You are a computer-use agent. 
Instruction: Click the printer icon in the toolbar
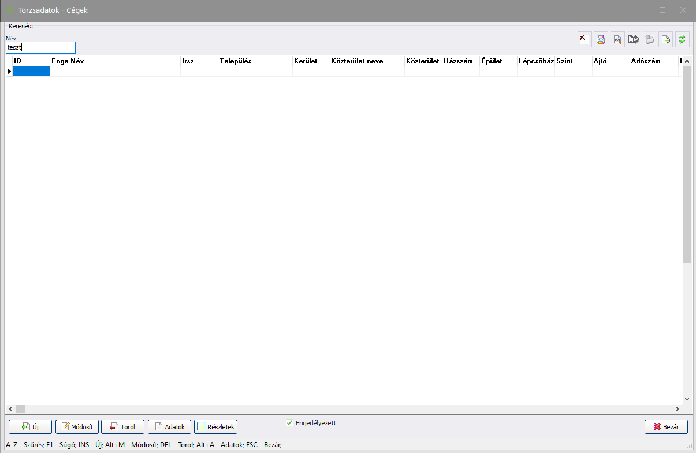coord(601,39)
